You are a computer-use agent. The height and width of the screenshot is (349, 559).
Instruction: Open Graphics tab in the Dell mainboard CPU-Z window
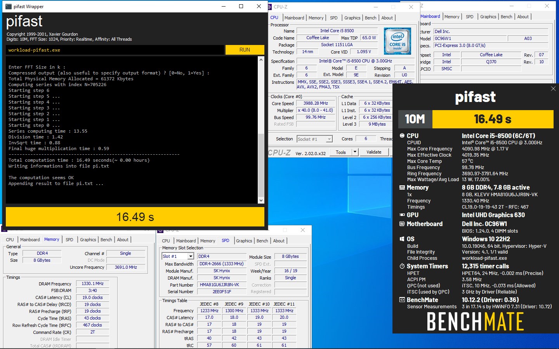488,17
